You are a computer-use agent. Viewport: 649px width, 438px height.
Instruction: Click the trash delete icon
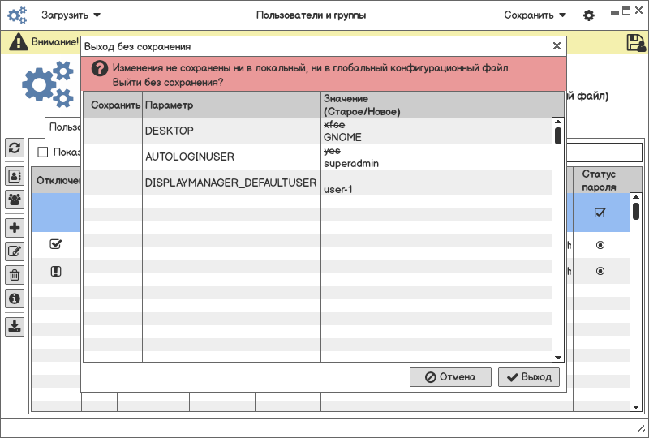pyautogui.click(x=15, y=275)
